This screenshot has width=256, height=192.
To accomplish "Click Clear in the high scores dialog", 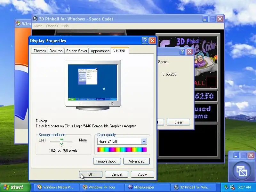I will pyautogui.click(x=178, y=122).
